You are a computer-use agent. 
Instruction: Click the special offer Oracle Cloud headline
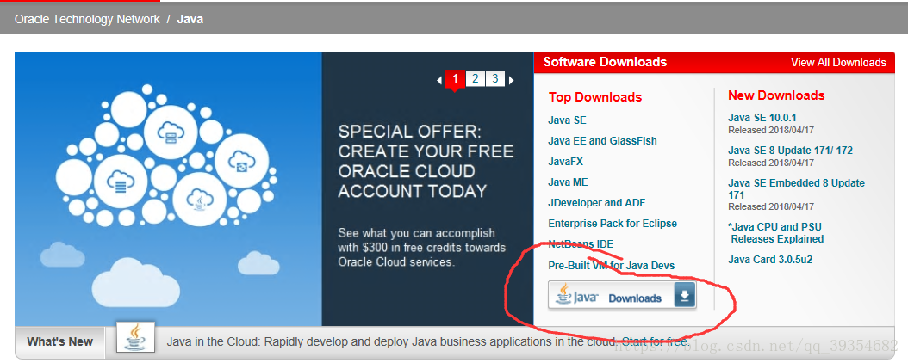(x=426, y=161)
